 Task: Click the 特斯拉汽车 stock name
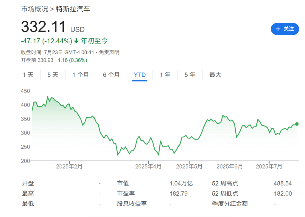coord(73,9)
